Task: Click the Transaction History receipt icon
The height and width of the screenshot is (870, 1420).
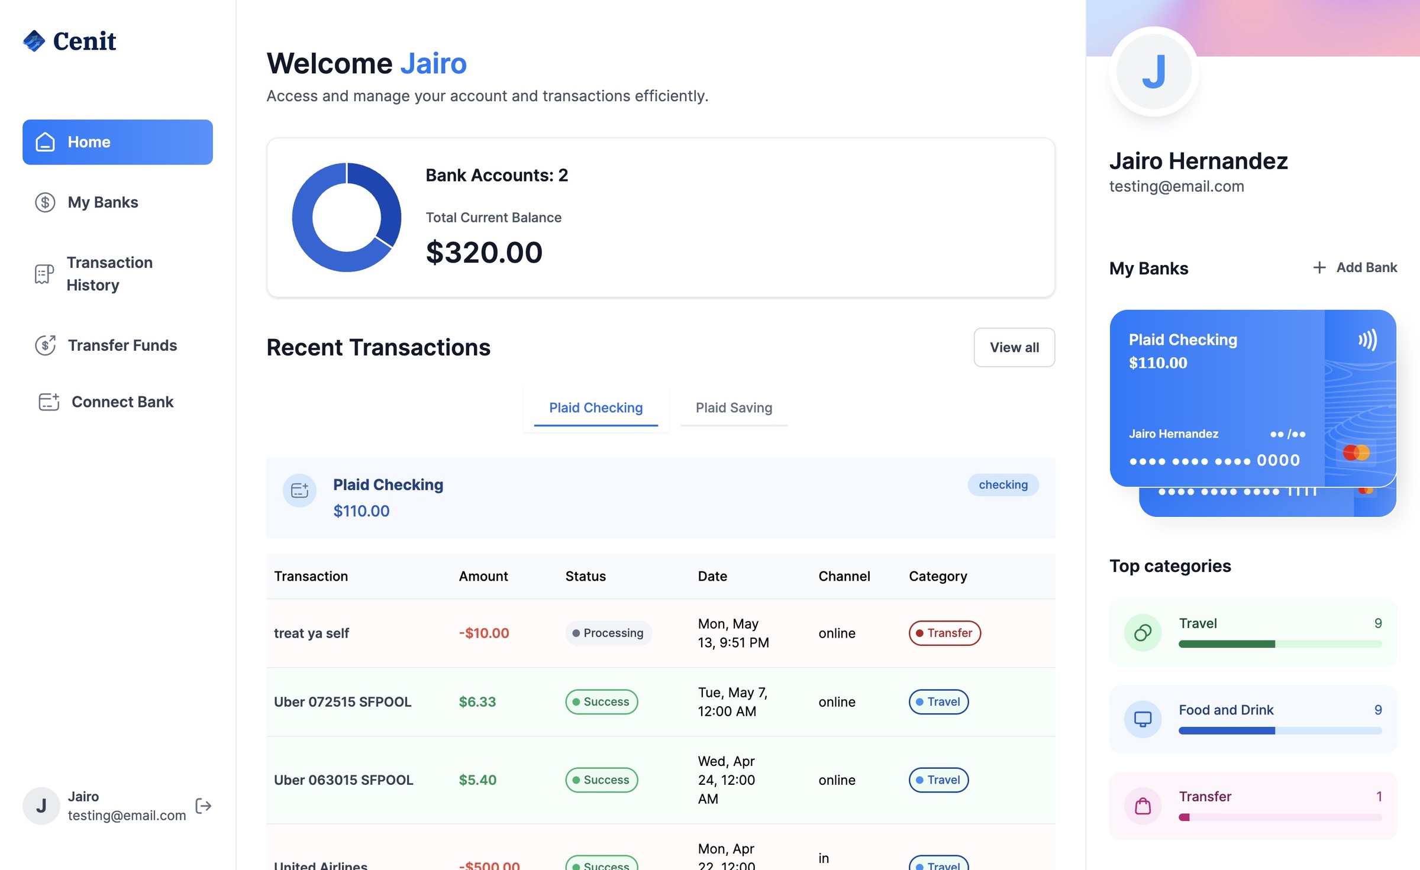Action: [44, 274]
